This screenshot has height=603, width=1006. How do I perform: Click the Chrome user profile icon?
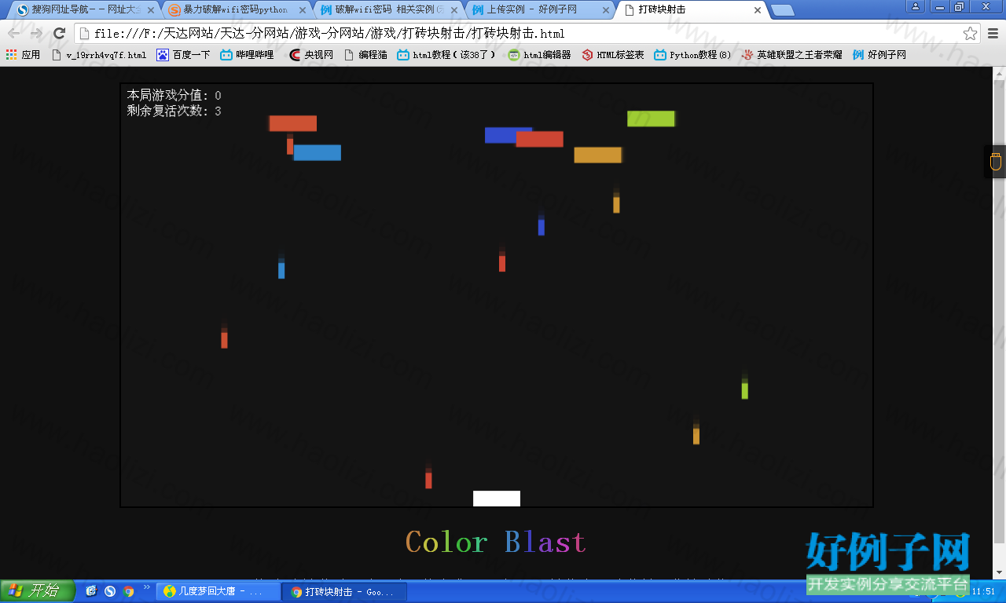916,6
